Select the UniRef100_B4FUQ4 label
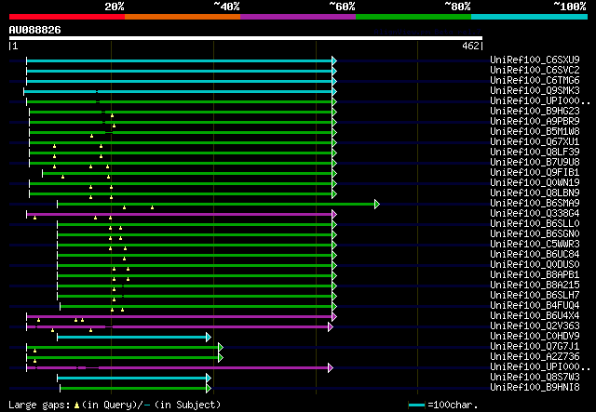This screenshot has height=412, width=596. point(535,306)
